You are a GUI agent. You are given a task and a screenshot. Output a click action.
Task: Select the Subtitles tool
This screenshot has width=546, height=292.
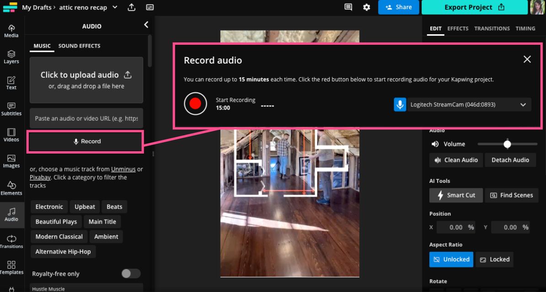pos(11,109)
